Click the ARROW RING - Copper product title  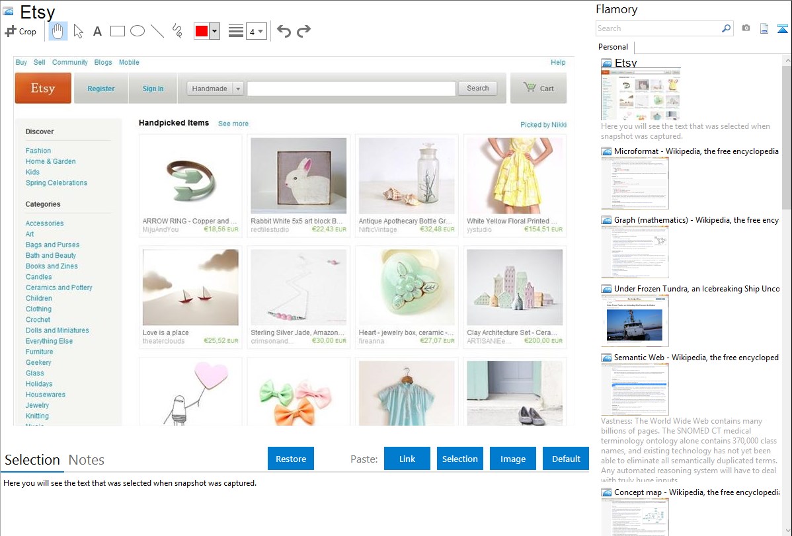(190, 221)
